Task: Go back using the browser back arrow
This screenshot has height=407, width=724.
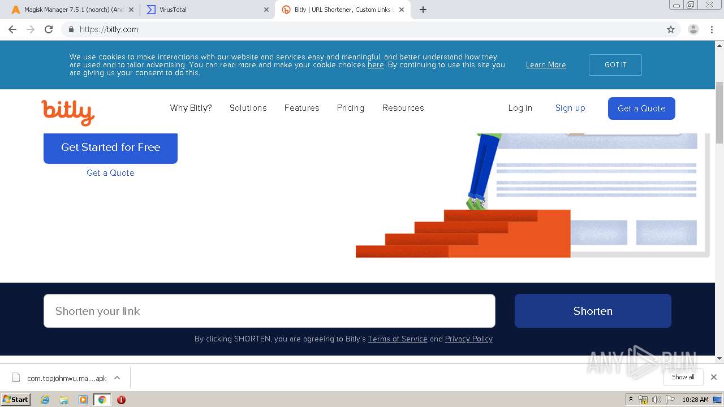Action: (x=12, y=29)
